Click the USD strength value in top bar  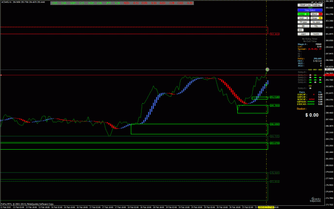coord(99,3)
